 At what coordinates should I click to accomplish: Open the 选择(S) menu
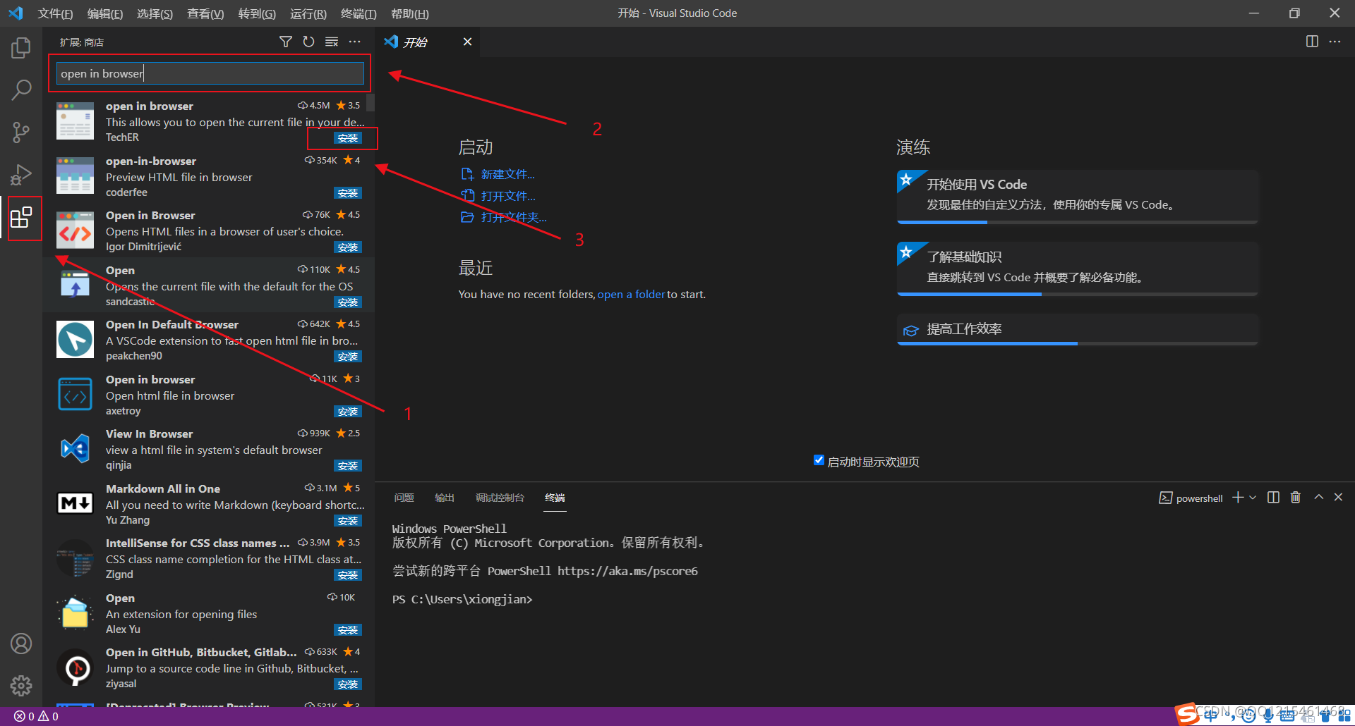point(155,13)
